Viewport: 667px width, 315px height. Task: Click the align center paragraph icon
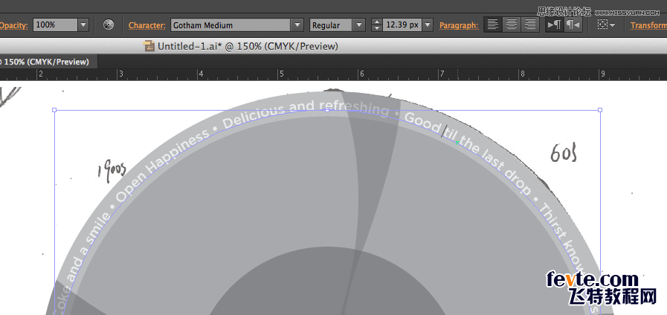pyautogui.click(x=512, y=25)
